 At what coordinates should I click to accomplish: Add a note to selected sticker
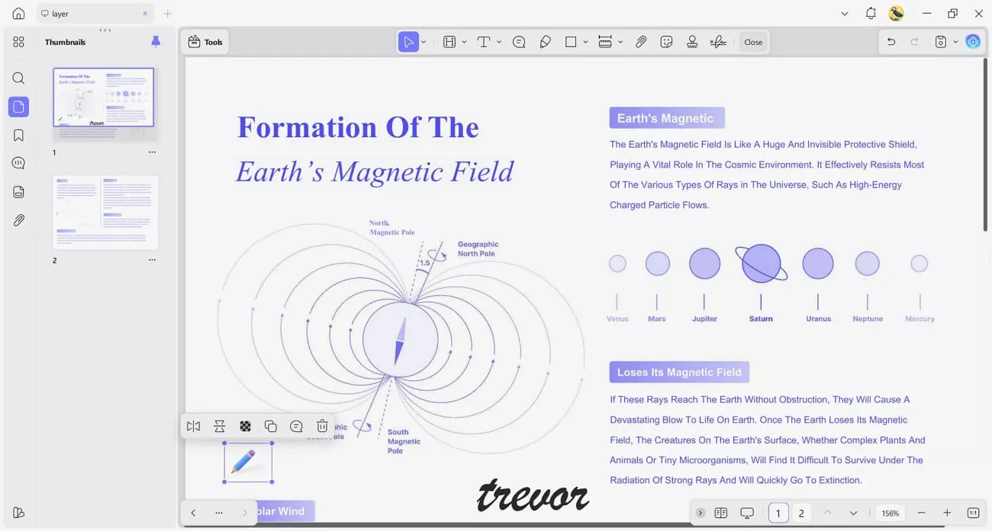pos(297,427)
